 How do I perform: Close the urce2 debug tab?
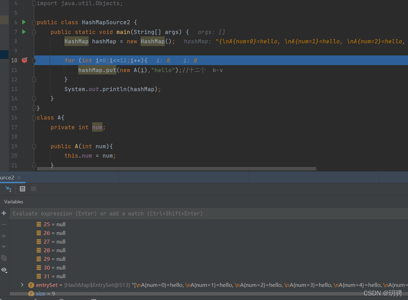coord(19,178)
